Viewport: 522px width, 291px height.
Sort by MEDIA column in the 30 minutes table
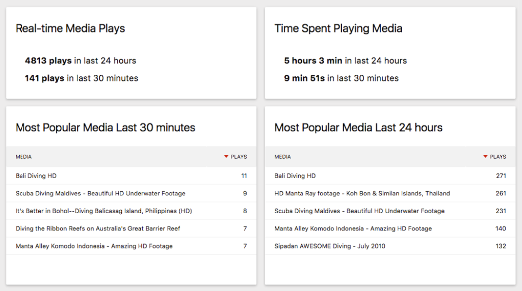point(23,157)
